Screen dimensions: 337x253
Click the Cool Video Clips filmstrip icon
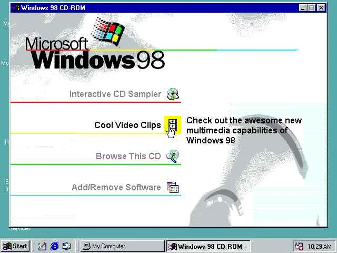point(173,124)
